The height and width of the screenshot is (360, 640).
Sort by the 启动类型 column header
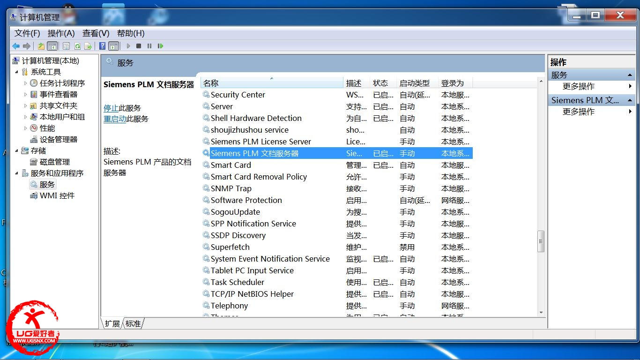coord(417,83)
